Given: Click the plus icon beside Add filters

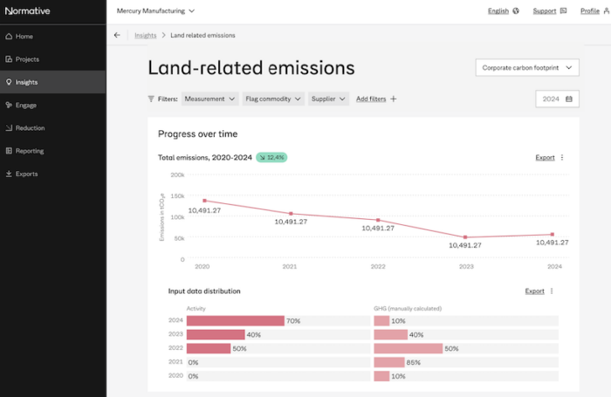Looking at the screenshot, I should point(394,99).
